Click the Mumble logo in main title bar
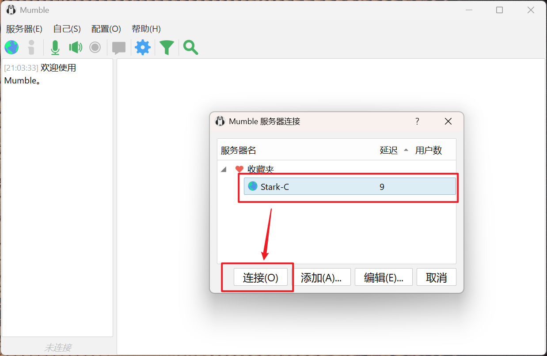This screenshot has width=547, height=356. (11, 10)
